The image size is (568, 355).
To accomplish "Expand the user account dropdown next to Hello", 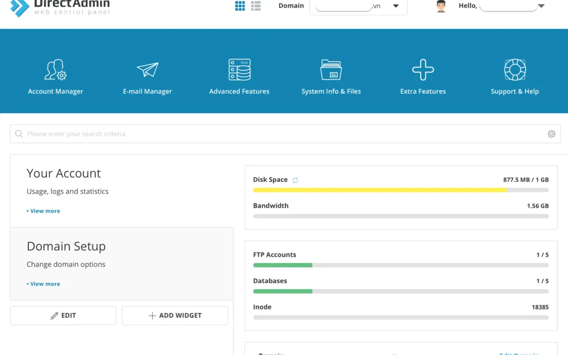I will 541,5.
